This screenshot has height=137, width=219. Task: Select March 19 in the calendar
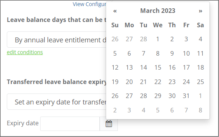tap(115, 82)
